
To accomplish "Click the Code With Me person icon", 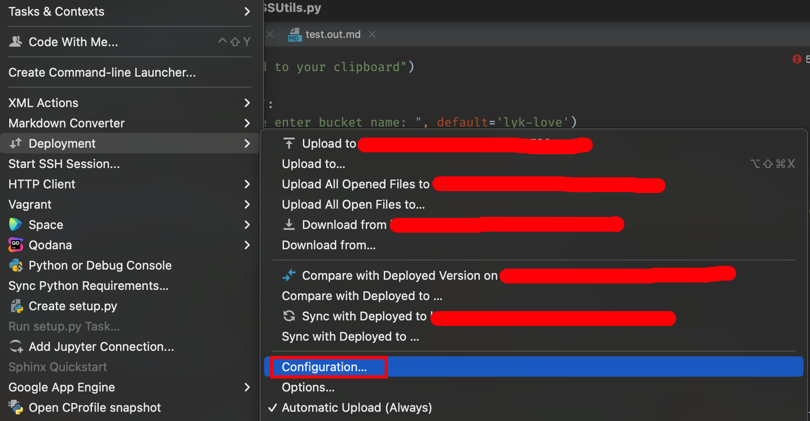I will coord(16,42).
